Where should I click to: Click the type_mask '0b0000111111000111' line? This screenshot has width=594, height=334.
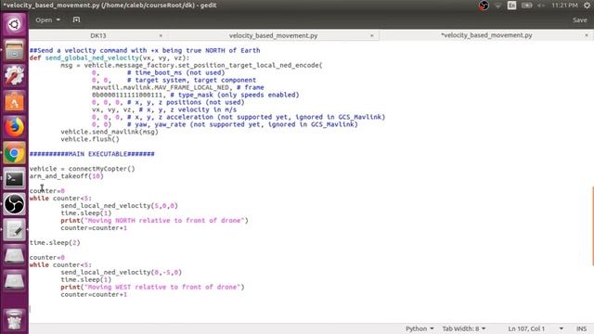[196, 95]
